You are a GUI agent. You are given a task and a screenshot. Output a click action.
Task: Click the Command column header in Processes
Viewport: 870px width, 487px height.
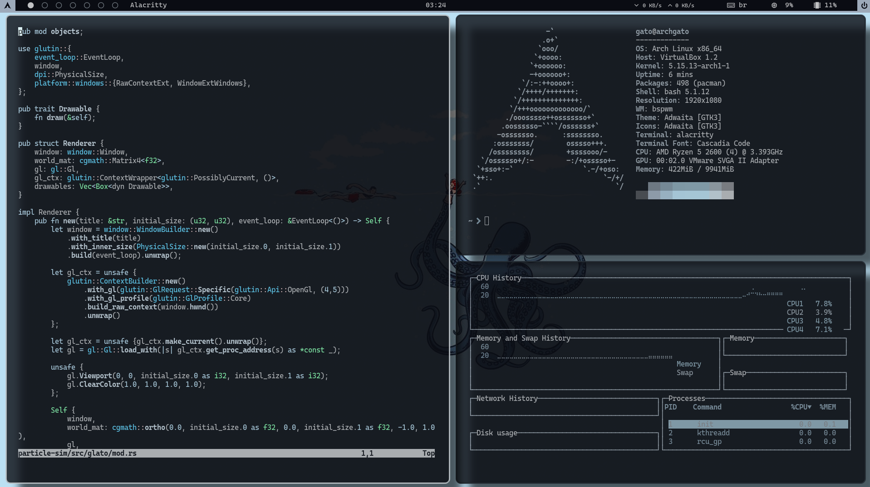coord(707,407)
